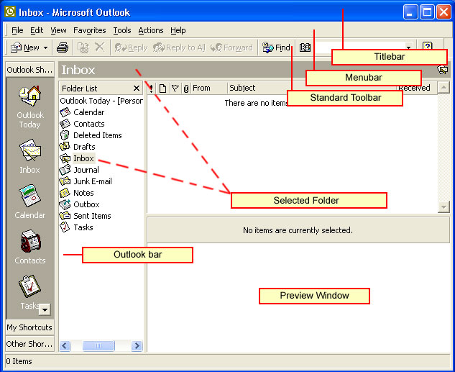
Task: Click message list scroll up arrow
Action: tap(443, 88)
